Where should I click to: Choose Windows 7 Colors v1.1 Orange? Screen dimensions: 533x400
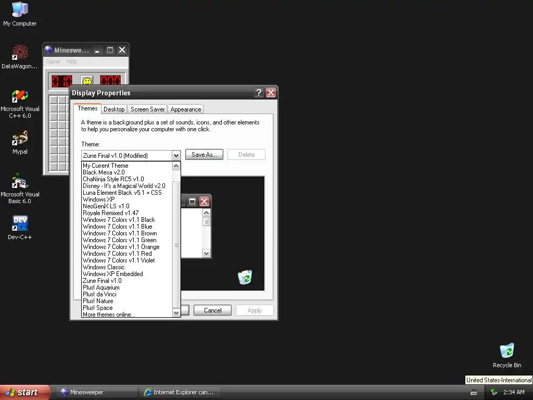click(x=127, y=247)
